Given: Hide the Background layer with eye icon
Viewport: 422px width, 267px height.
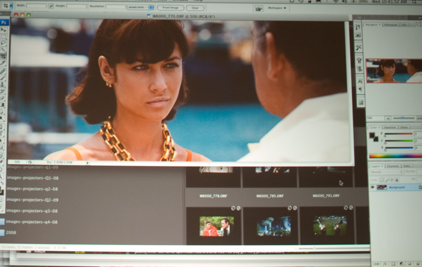Looking at the screenshot, I should [x=373, y=187].
